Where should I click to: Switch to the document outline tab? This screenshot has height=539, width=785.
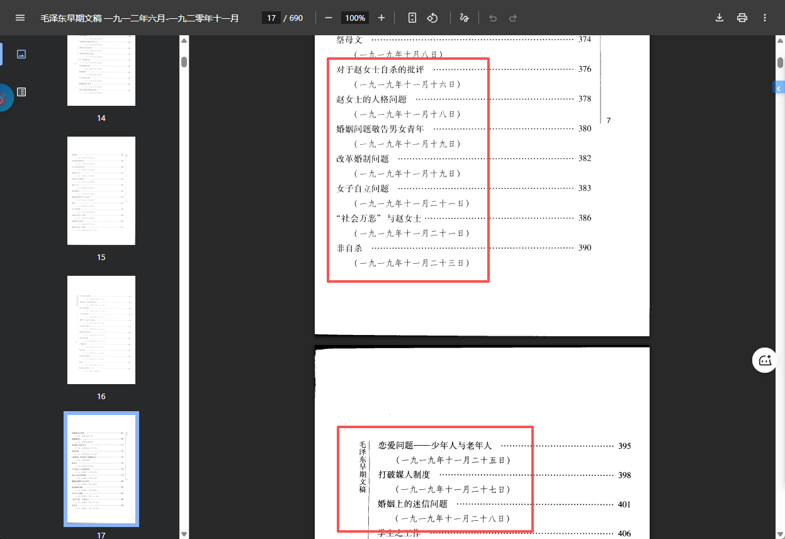coord(21,92)
